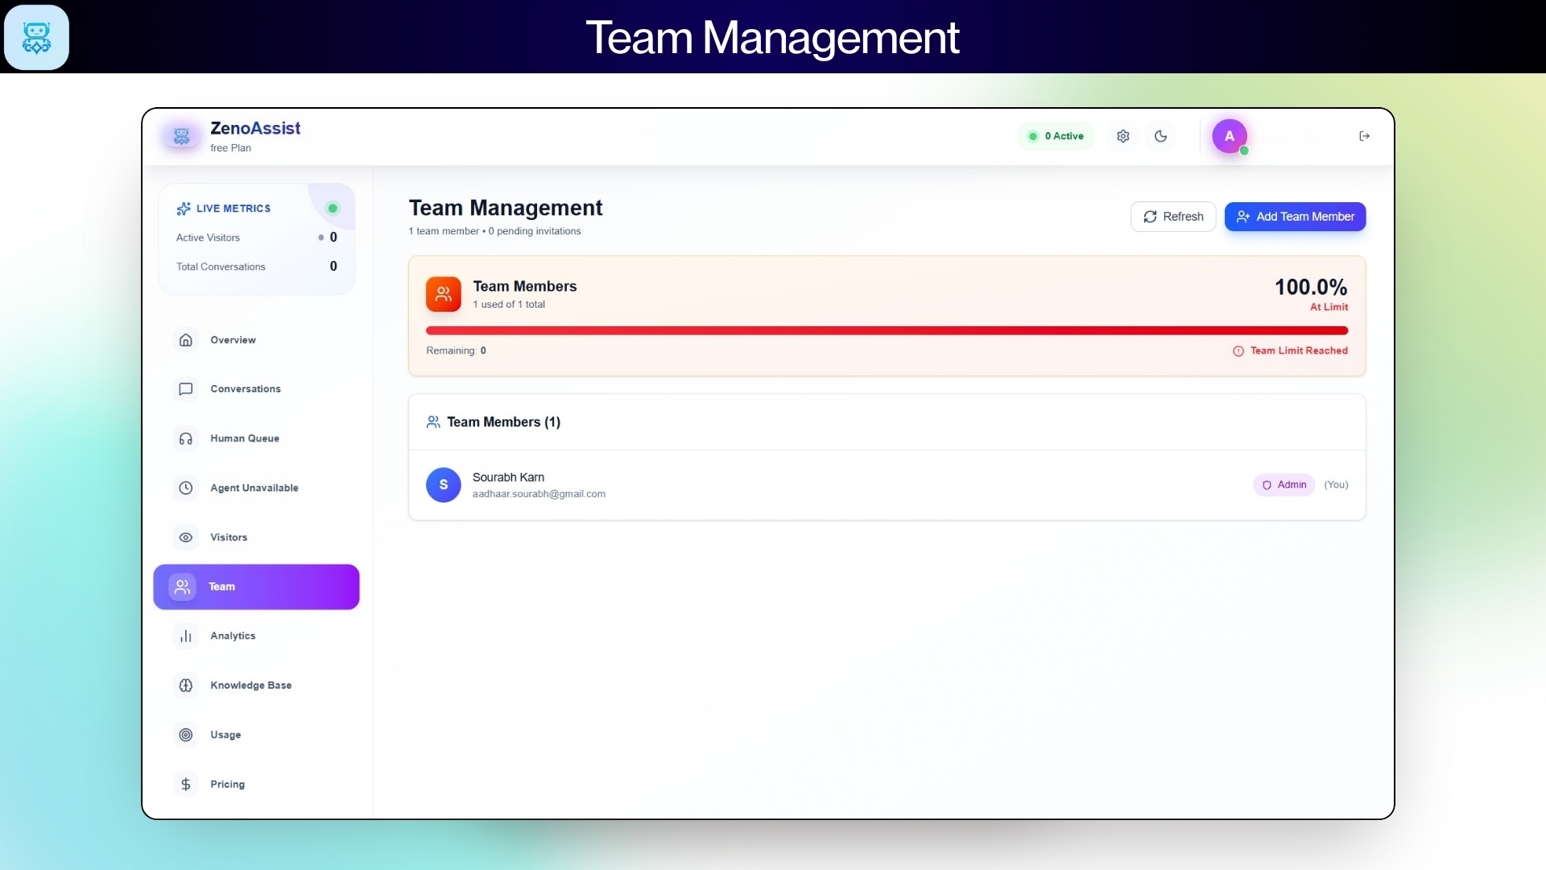Open the Usage panel
Image resolution: width=1546 pixels, height=870 pixels.
point(225,735)
